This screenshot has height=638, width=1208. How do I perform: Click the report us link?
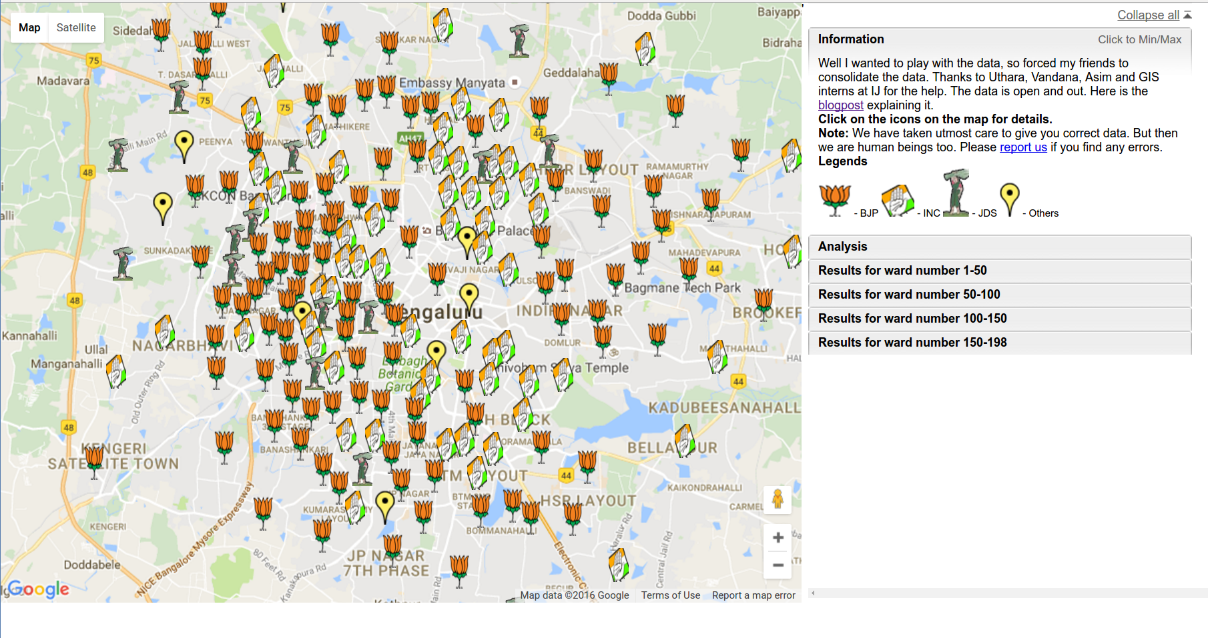(x=1023, y=147)
